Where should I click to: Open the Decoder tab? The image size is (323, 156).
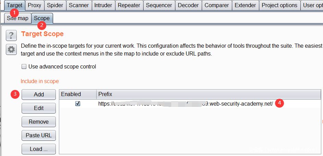(x=188, y=5)
